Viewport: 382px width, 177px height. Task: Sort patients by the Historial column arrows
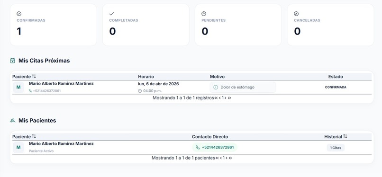pos(345,136)
